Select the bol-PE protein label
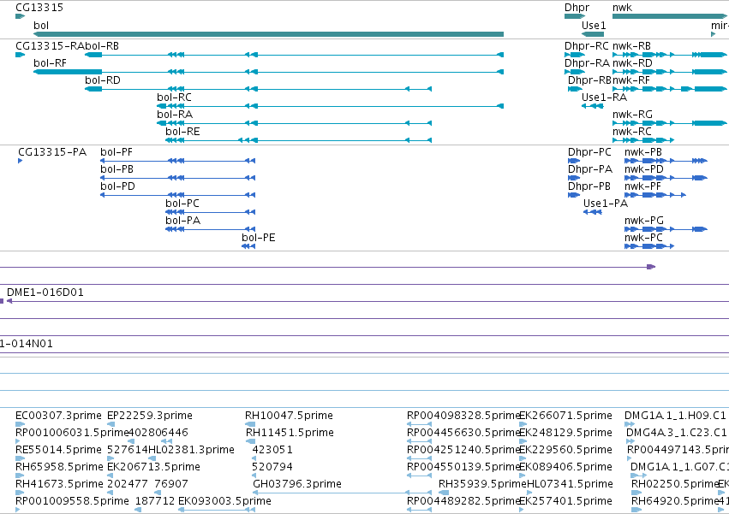This screenshot has width=729, height=514. 259,238
